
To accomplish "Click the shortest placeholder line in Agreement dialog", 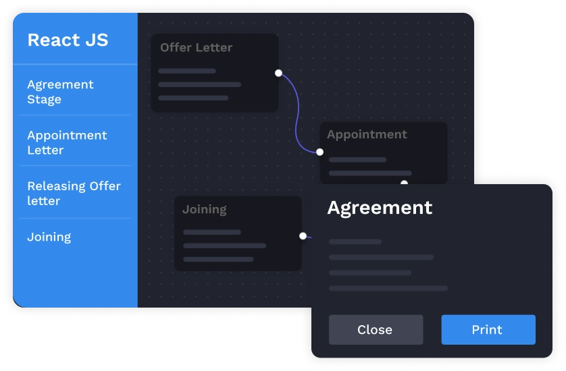I will click(355, 241).
